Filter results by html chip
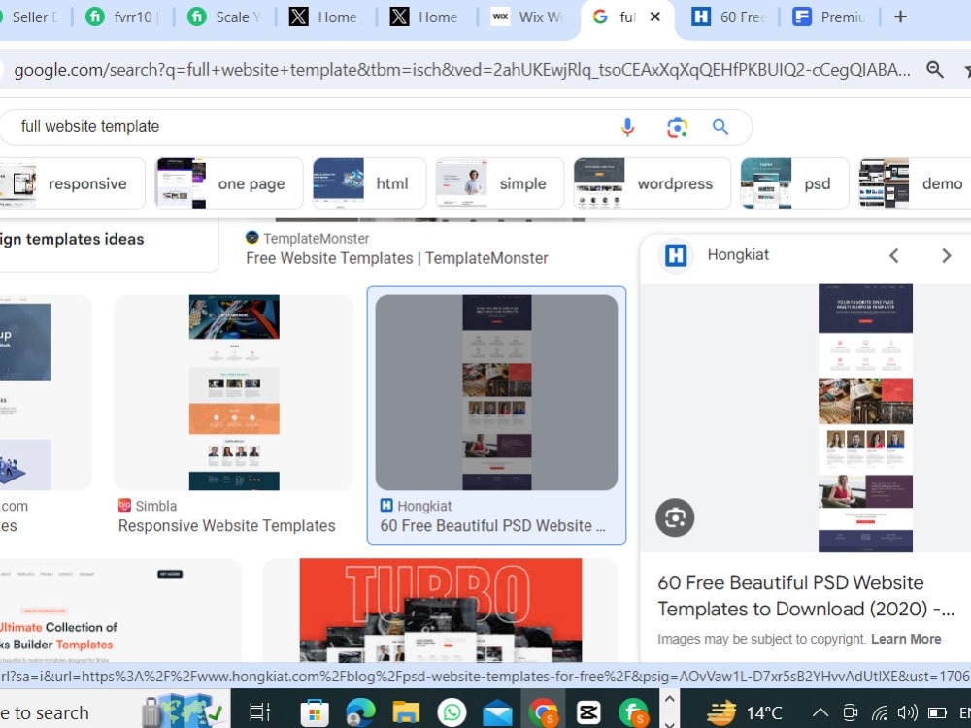The width and height of the screenshot is (971, 728). [369, 183]
